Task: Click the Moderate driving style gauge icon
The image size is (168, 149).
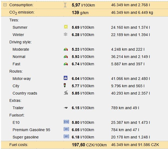Action: tap(66, 49)
